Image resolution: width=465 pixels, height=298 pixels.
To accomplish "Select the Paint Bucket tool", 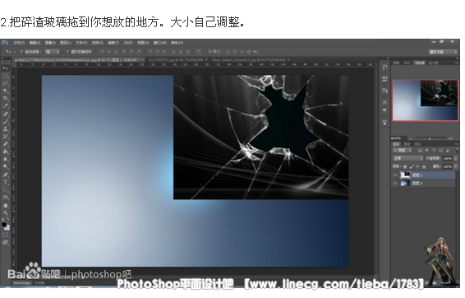I will pyautogui.click(x=5, y=151).
